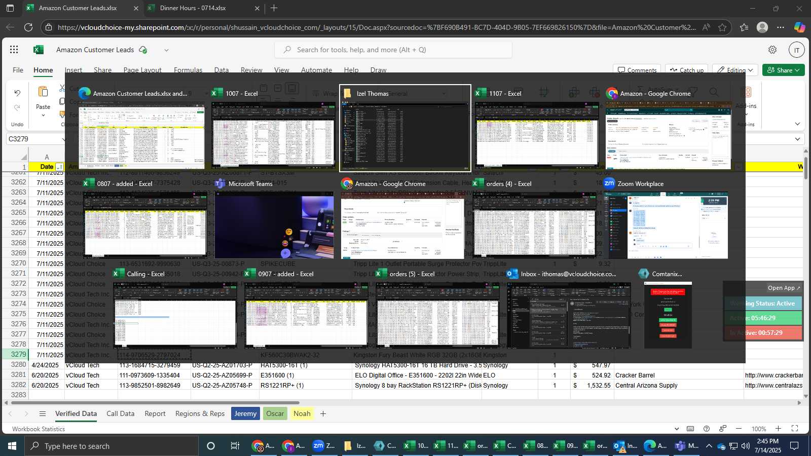The width and height of the screenshot is (811, 456).
Task: Switch to the Call Data sheet tab
Action: [x=121, y=413]
